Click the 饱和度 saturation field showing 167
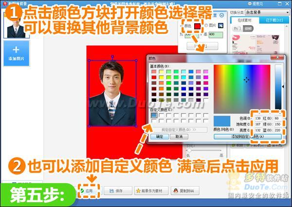The height and width of the screenshot is (207, 292). (x=258, y=124)
